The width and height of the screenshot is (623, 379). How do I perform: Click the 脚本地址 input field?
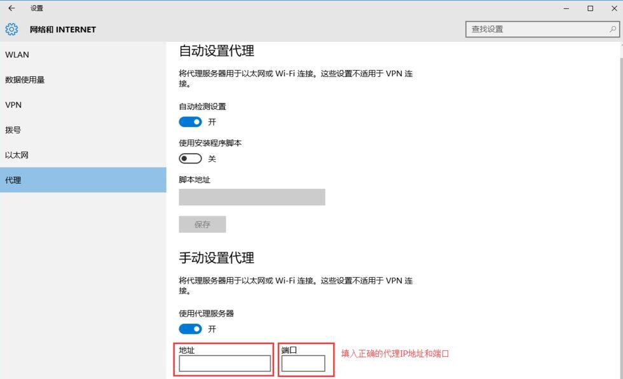252,197
